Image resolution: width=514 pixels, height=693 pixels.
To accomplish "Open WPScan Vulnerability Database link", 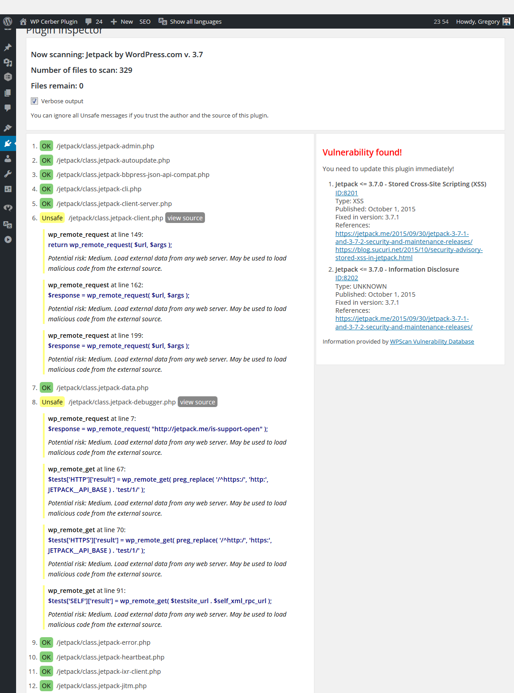I will 432,341.
